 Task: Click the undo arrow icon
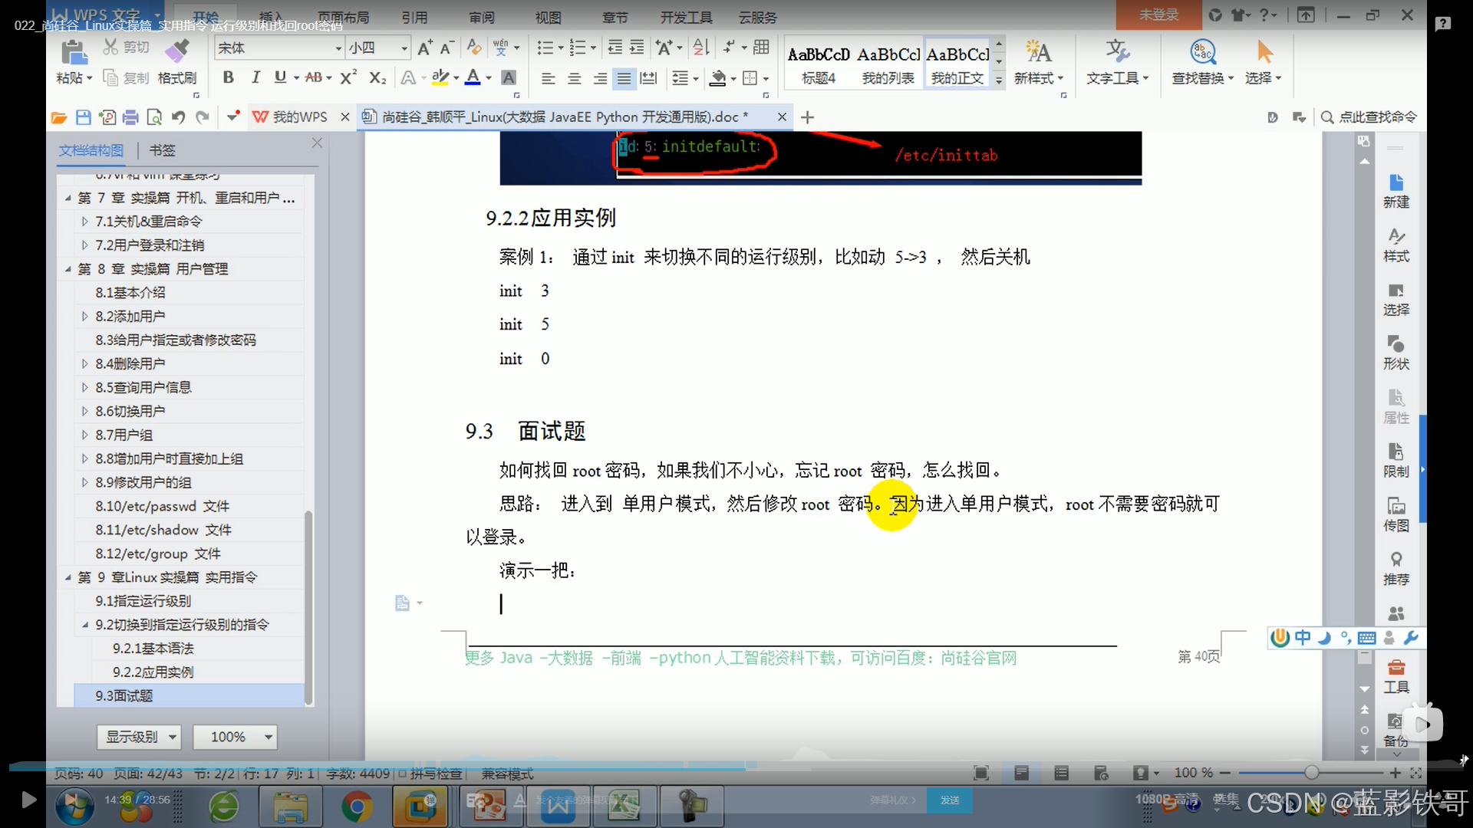(178, 117)
